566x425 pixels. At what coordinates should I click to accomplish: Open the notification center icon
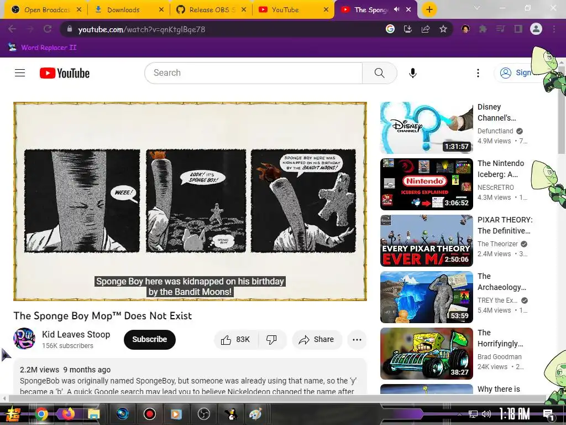click(548, 414)
